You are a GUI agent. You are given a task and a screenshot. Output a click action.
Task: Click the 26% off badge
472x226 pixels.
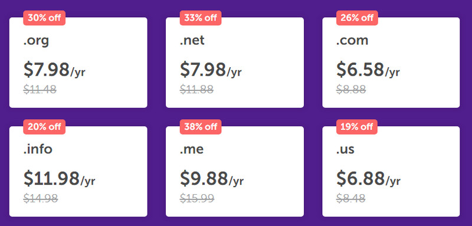[x=357, y=18]
